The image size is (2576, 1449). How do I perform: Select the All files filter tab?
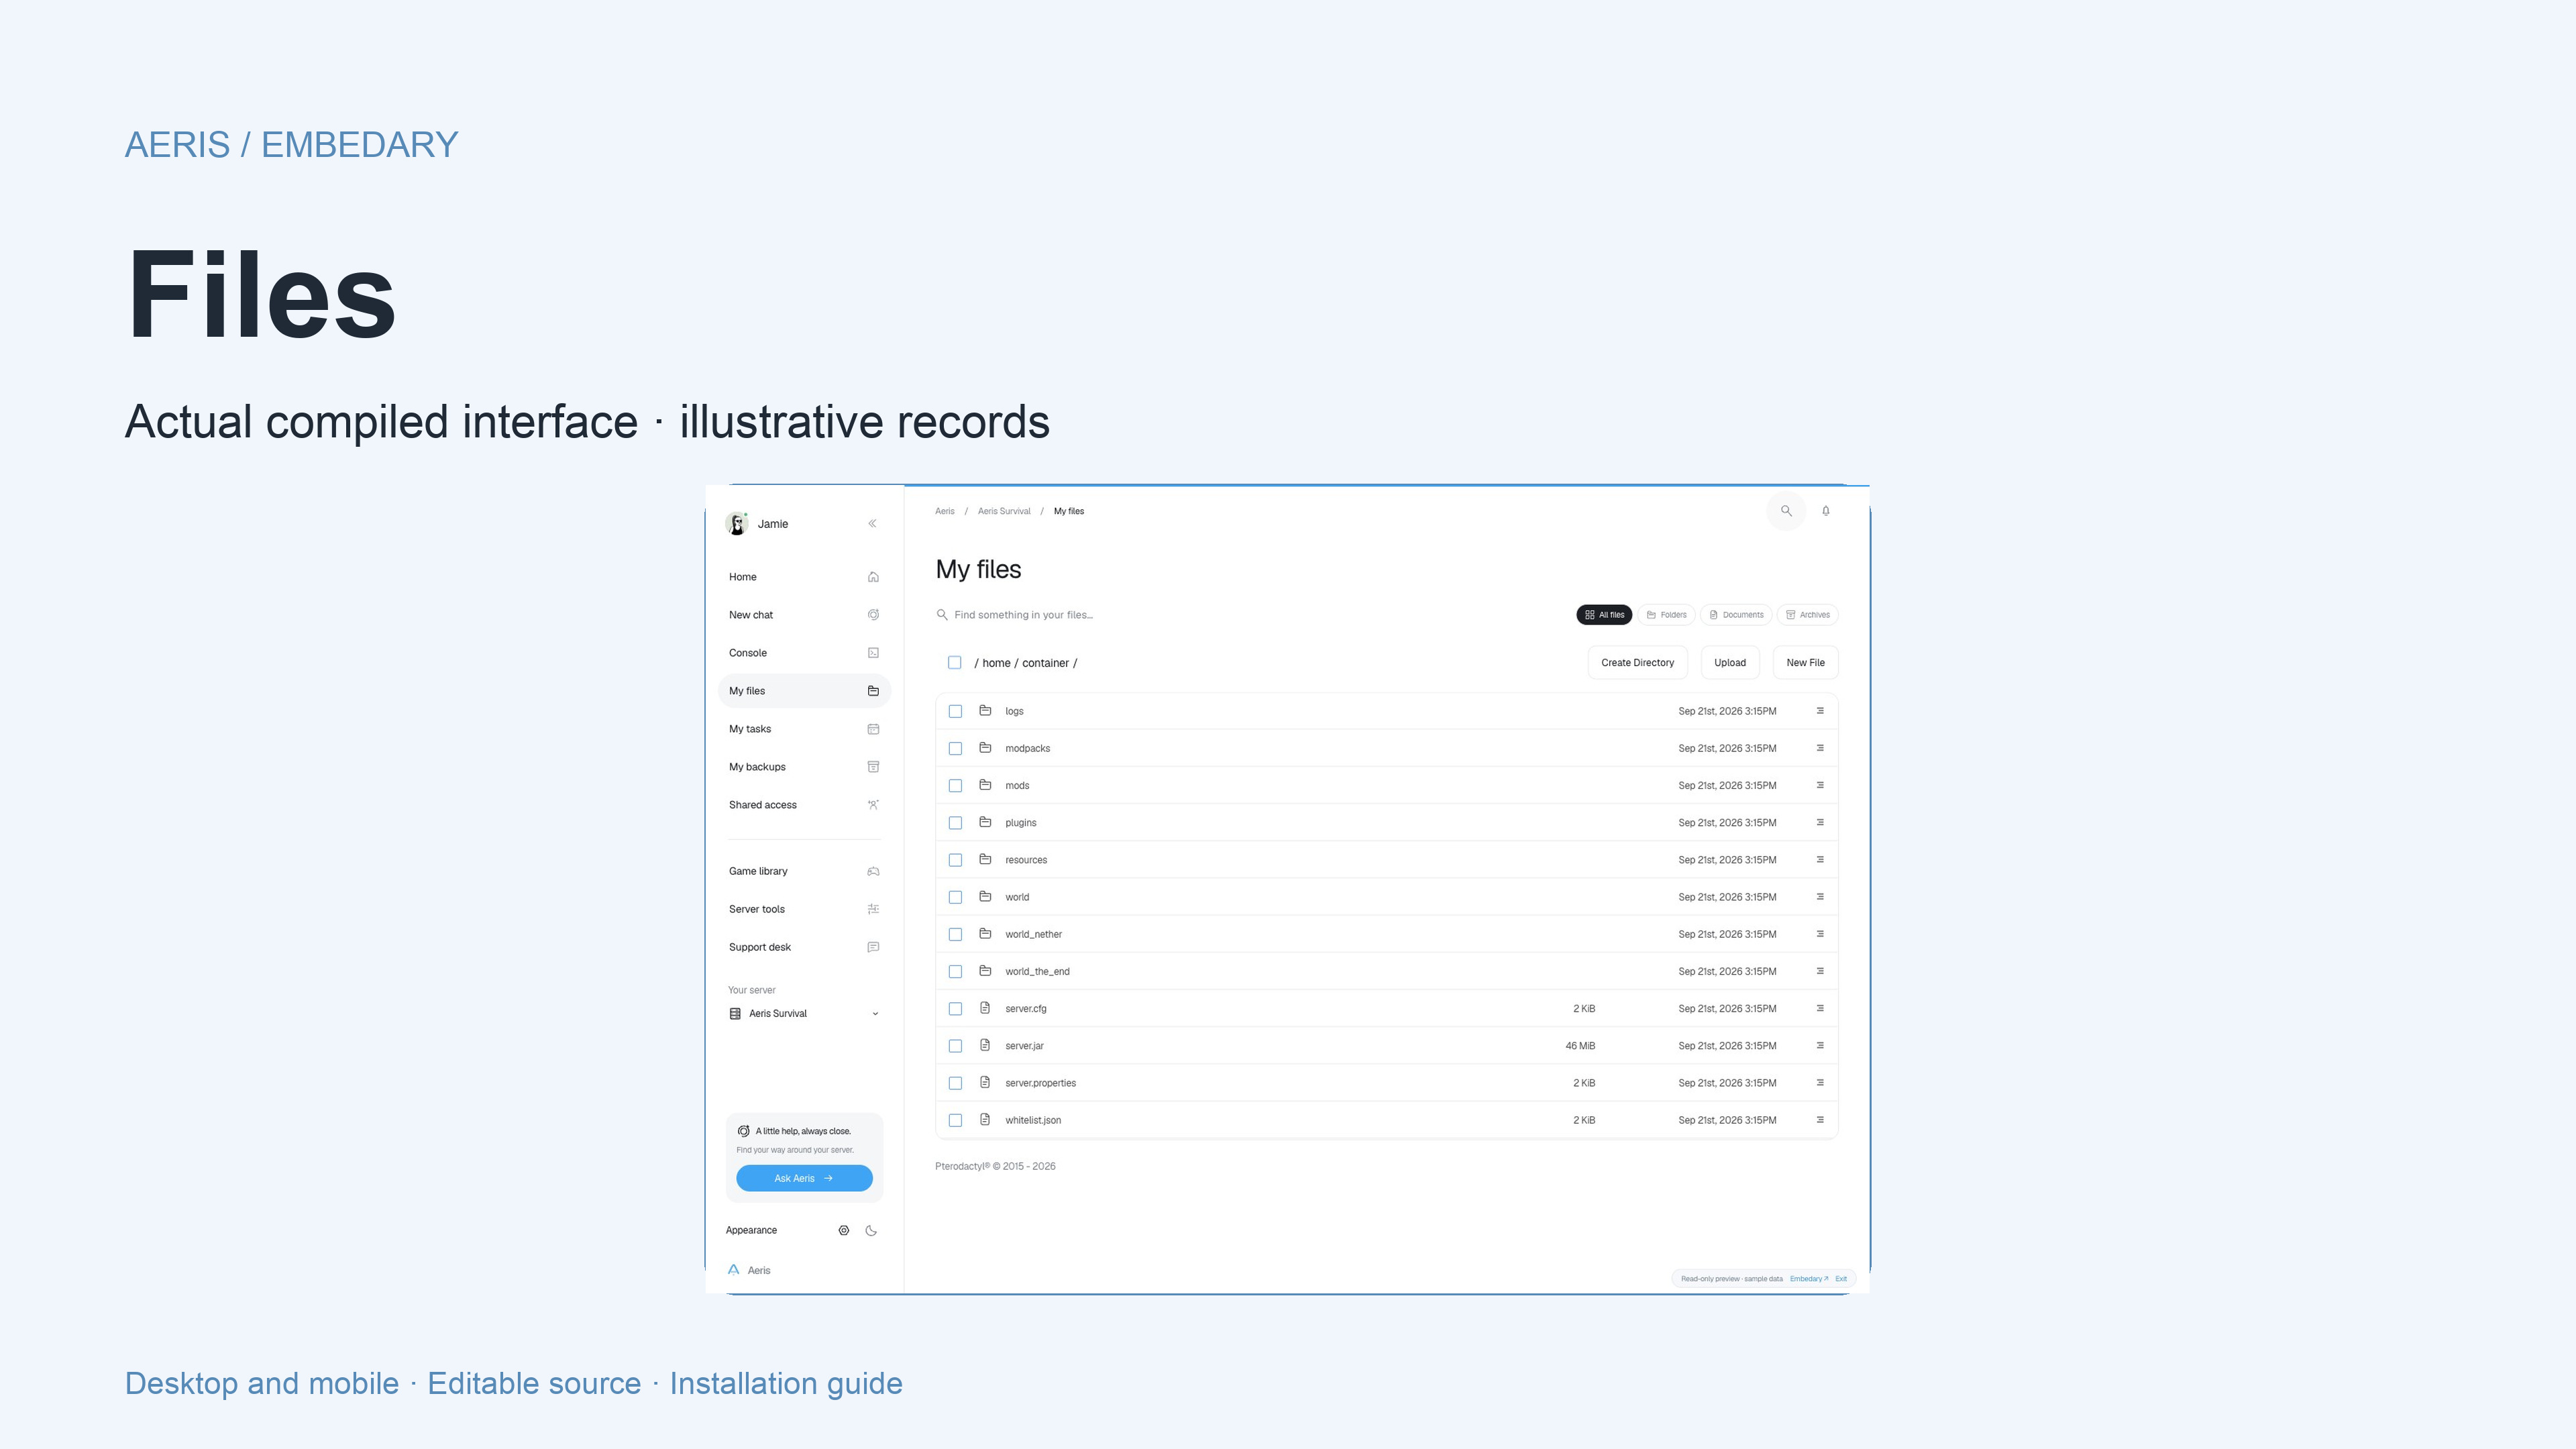click(x=1604, y=615)
